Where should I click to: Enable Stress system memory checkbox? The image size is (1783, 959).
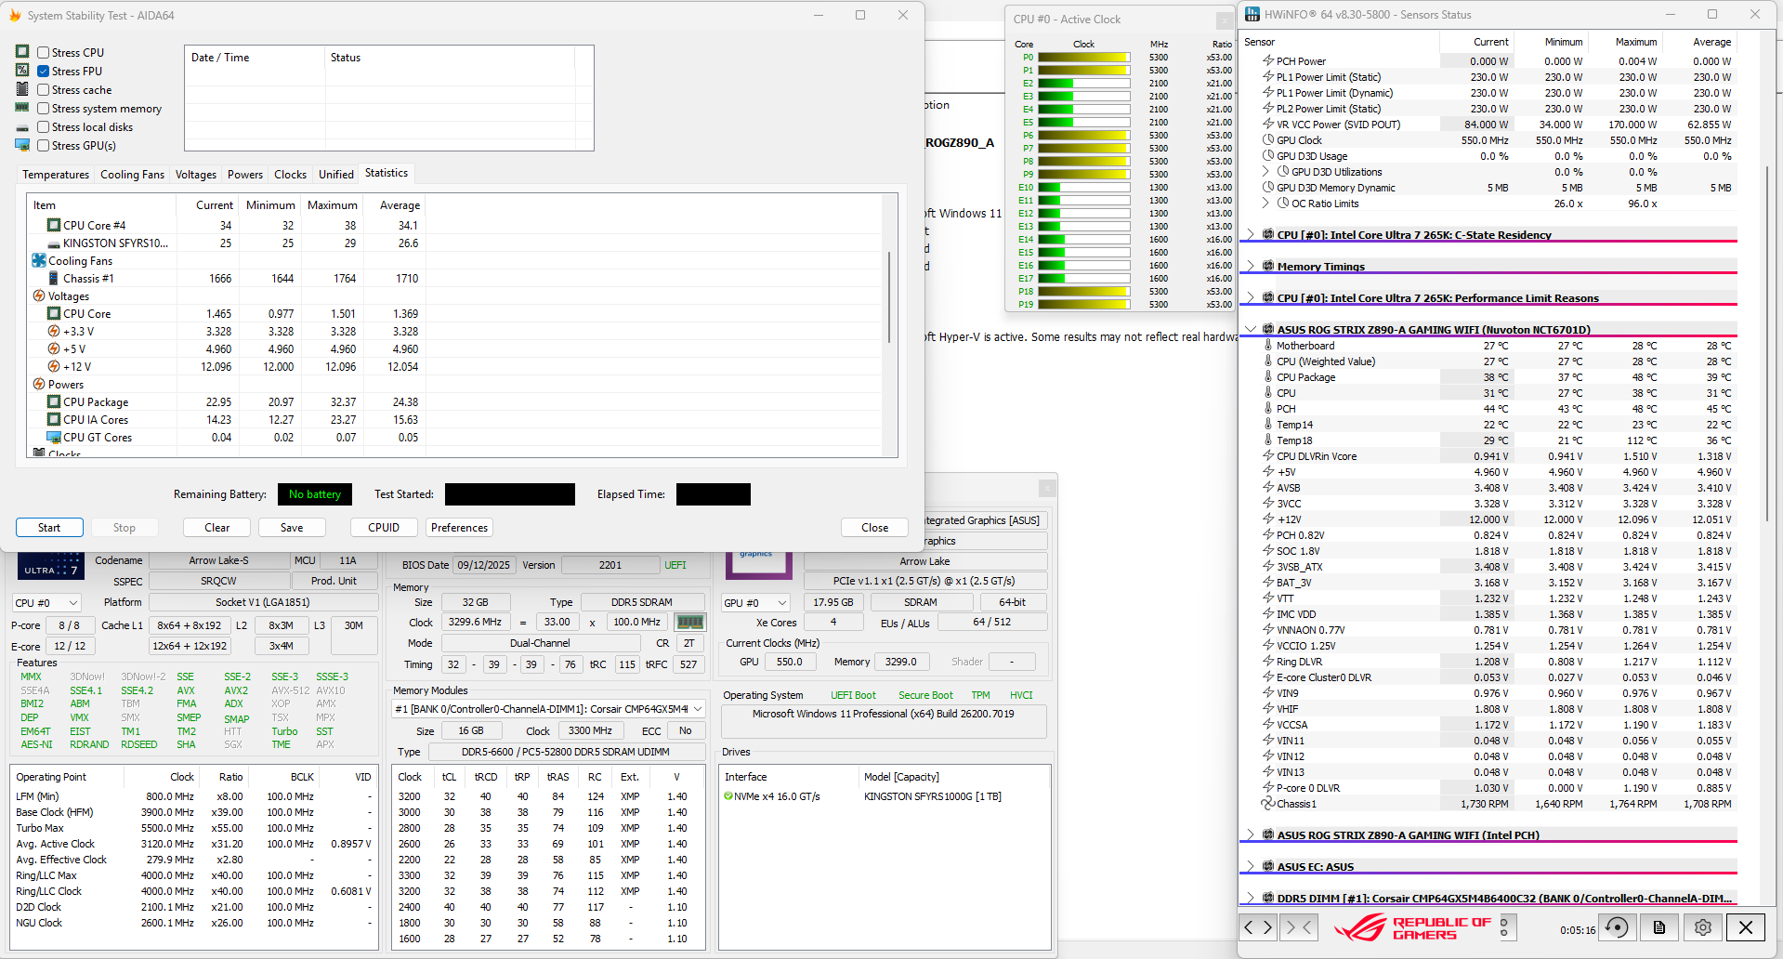[x=44, y=109]
